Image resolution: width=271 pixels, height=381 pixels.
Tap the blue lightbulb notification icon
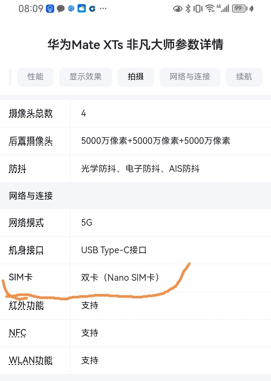coord(50,9)
